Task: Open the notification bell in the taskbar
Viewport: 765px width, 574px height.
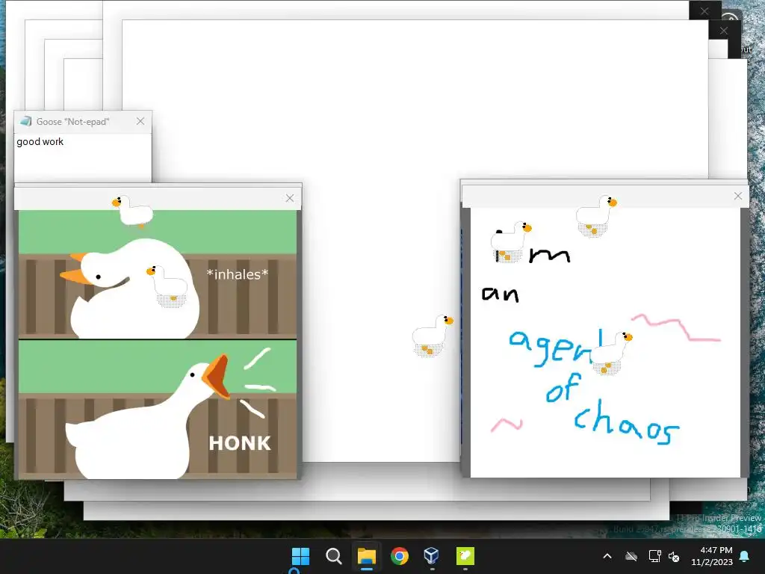Action: pyautogui.click(x=745, y=556)
